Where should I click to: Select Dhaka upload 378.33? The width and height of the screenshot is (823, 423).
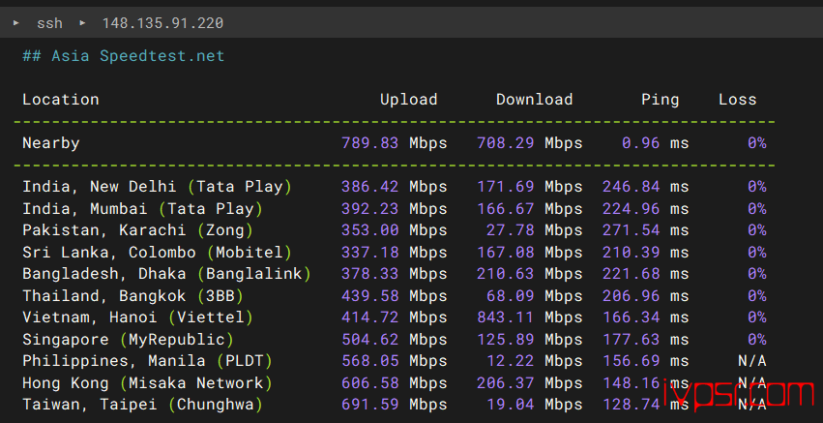tap(370, 274)
